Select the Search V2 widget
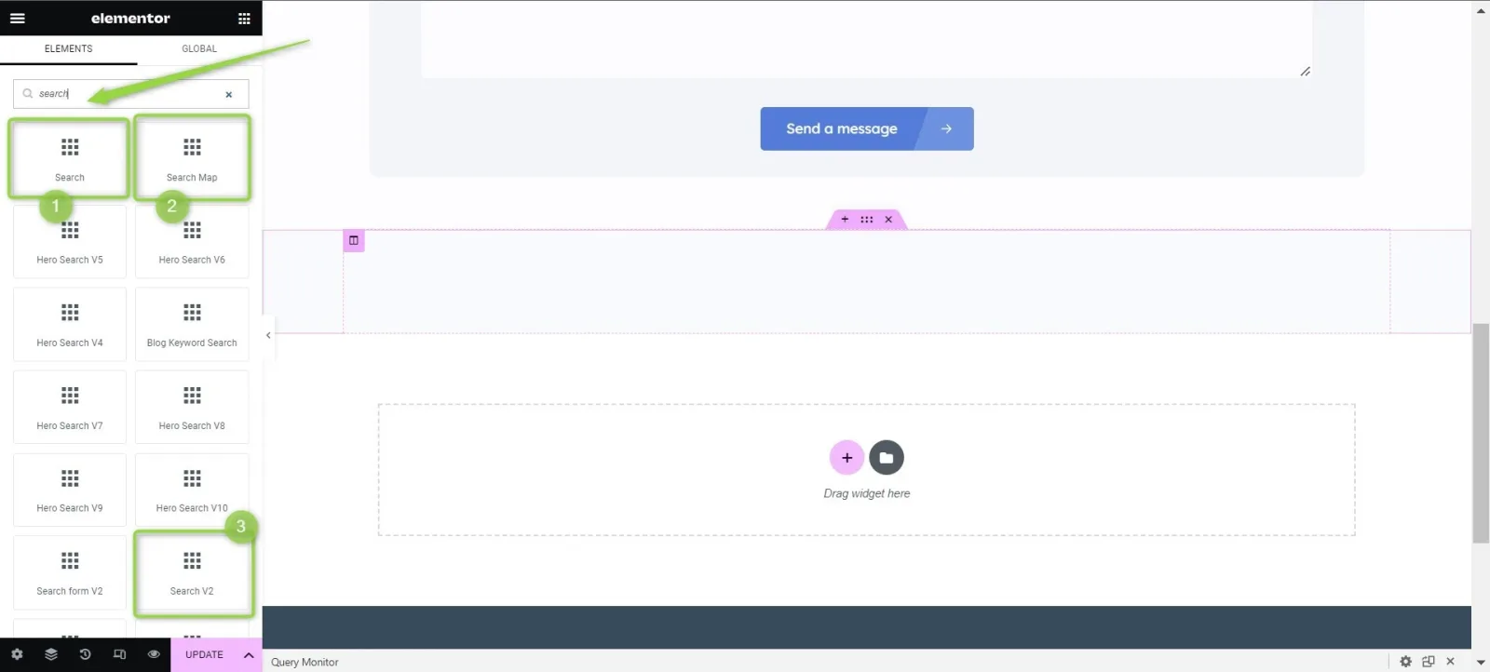Viewport: 1490px width, 672px height. [x=192, y=572]
